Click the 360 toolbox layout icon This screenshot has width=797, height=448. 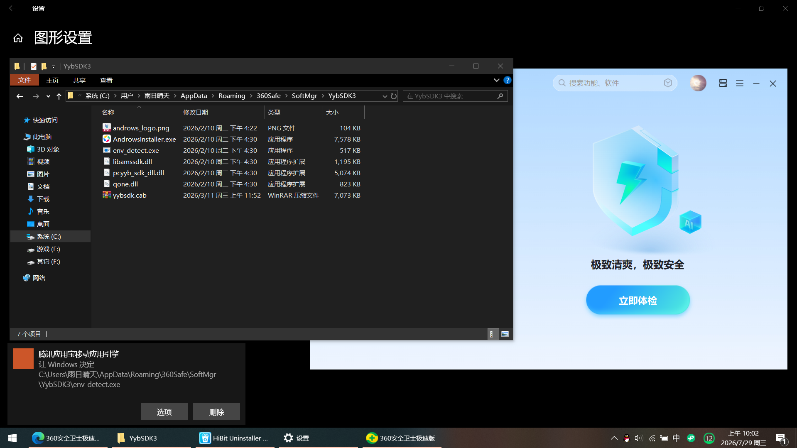tap(723, 83)
